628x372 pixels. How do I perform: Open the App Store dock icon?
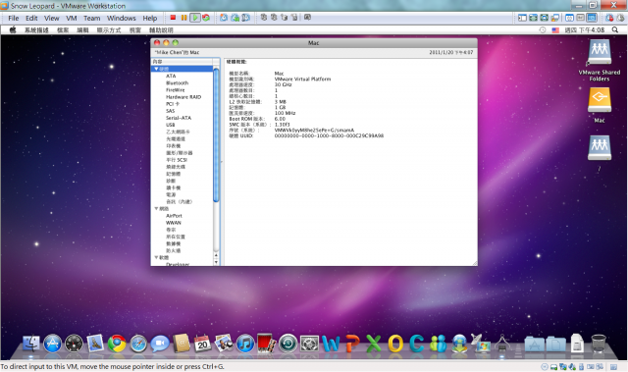coord(52,344)
